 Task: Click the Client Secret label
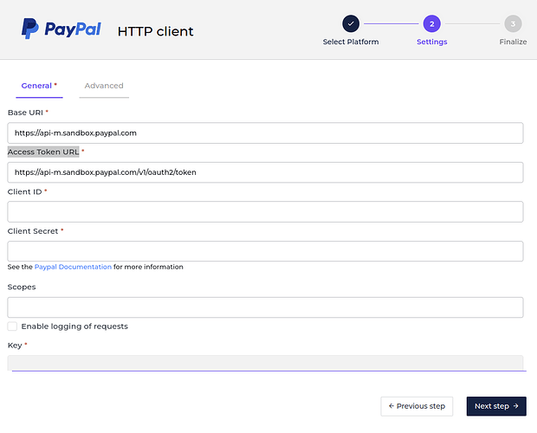(x=33, y=231)
